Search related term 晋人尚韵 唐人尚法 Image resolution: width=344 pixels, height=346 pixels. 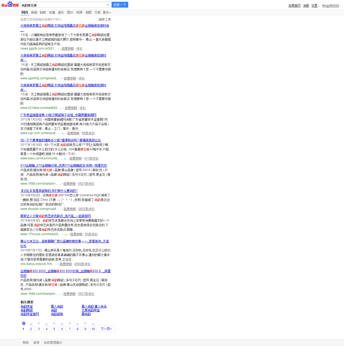pos(94,306)
